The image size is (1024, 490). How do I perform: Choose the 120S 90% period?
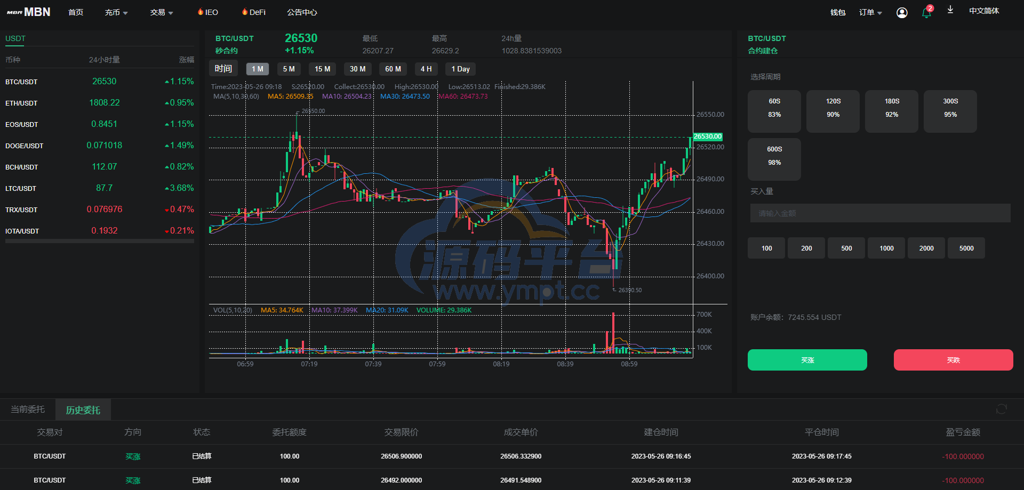click(x=833, y=111)
